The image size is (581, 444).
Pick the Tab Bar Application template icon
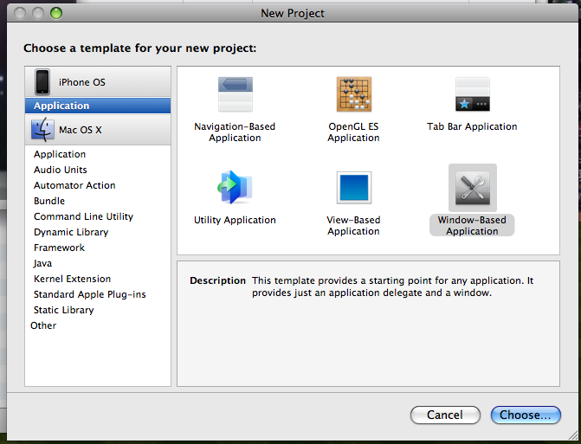(473, 94)
